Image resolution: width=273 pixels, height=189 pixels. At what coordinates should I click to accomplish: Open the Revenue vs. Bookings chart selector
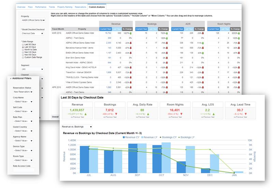[77, 126]
